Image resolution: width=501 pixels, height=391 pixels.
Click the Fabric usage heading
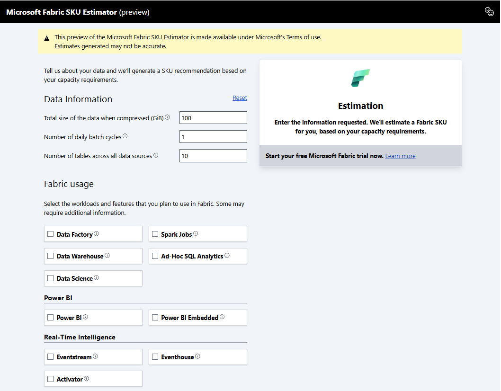click(69, 184)
